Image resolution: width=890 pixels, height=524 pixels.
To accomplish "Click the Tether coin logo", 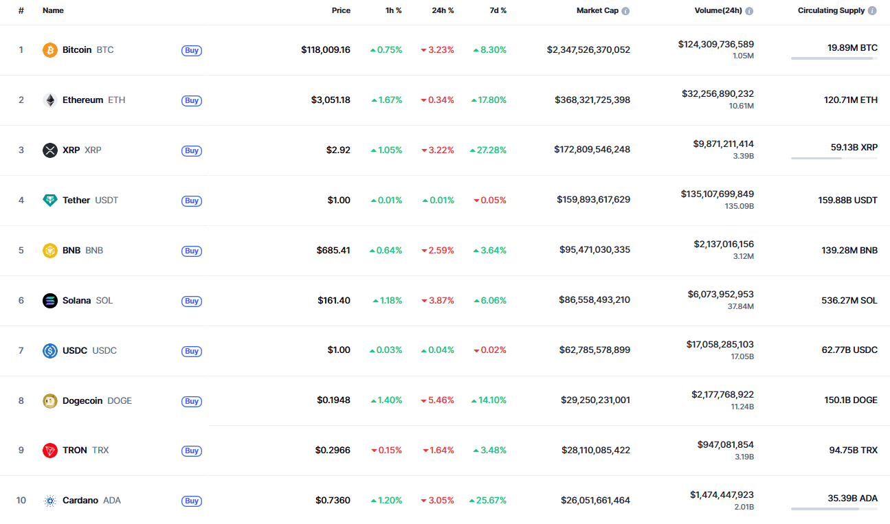I will pos(50,201).
